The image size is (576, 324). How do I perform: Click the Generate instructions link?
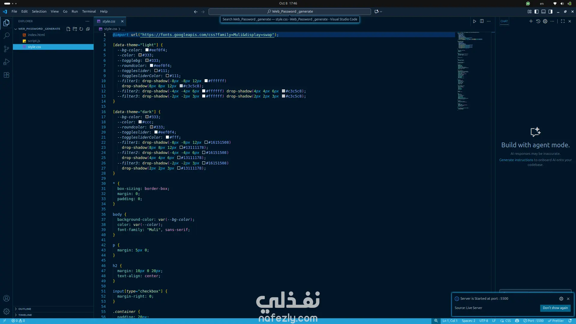516,160
